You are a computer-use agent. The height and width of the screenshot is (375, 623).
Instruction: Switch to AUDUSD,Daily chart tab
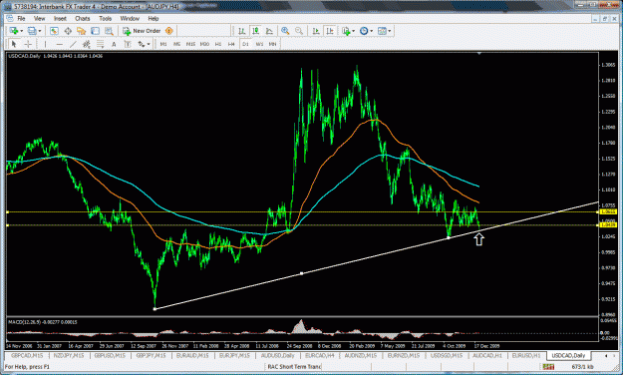(x=277, y=355)
